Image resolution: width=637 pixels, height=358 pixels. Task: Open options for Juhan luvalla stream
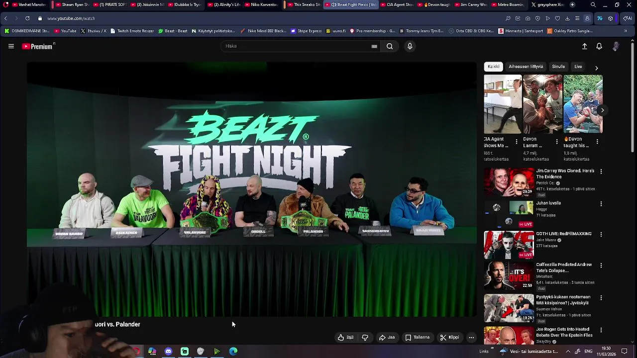pyautogui.click(x=601, y=204)
